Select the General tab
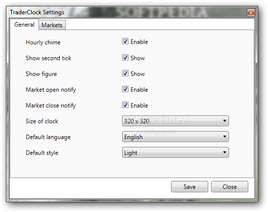Screen dimensions: 268x212 (24, 25)
